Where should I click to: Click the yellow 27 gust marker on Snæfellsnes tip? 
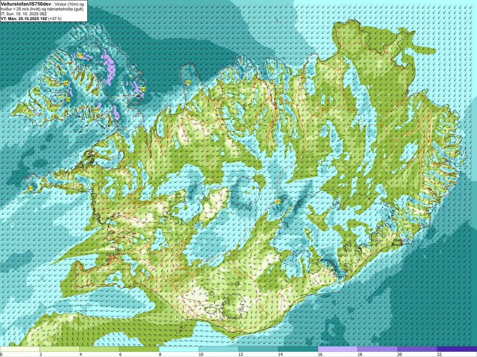point(30,189)
